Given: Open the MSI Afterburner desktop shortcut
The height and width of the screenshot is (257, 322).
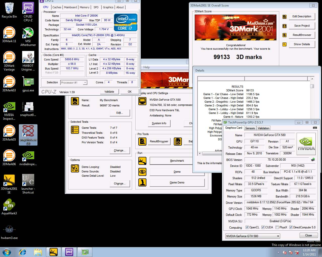Looking at the screenshot, I should pos(28,37).
